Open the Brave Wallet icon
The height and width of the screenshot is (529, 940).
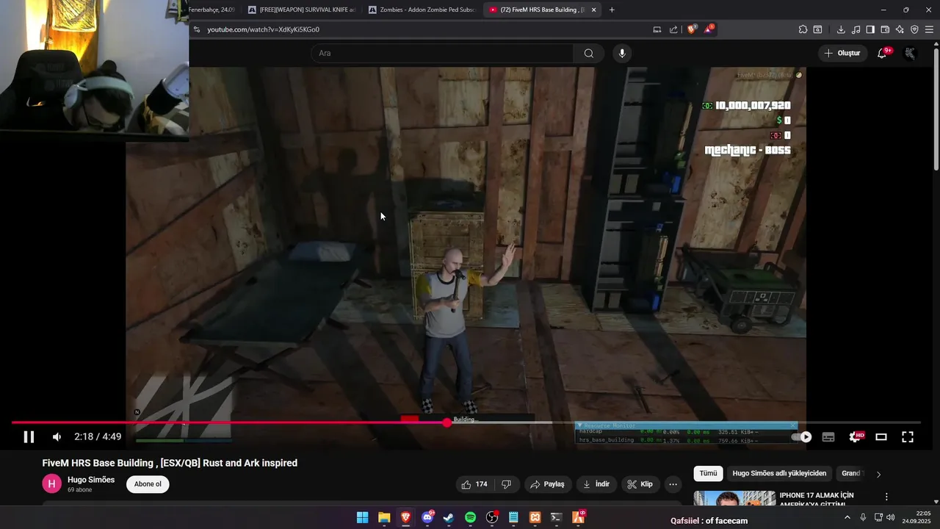click(885, 29)
